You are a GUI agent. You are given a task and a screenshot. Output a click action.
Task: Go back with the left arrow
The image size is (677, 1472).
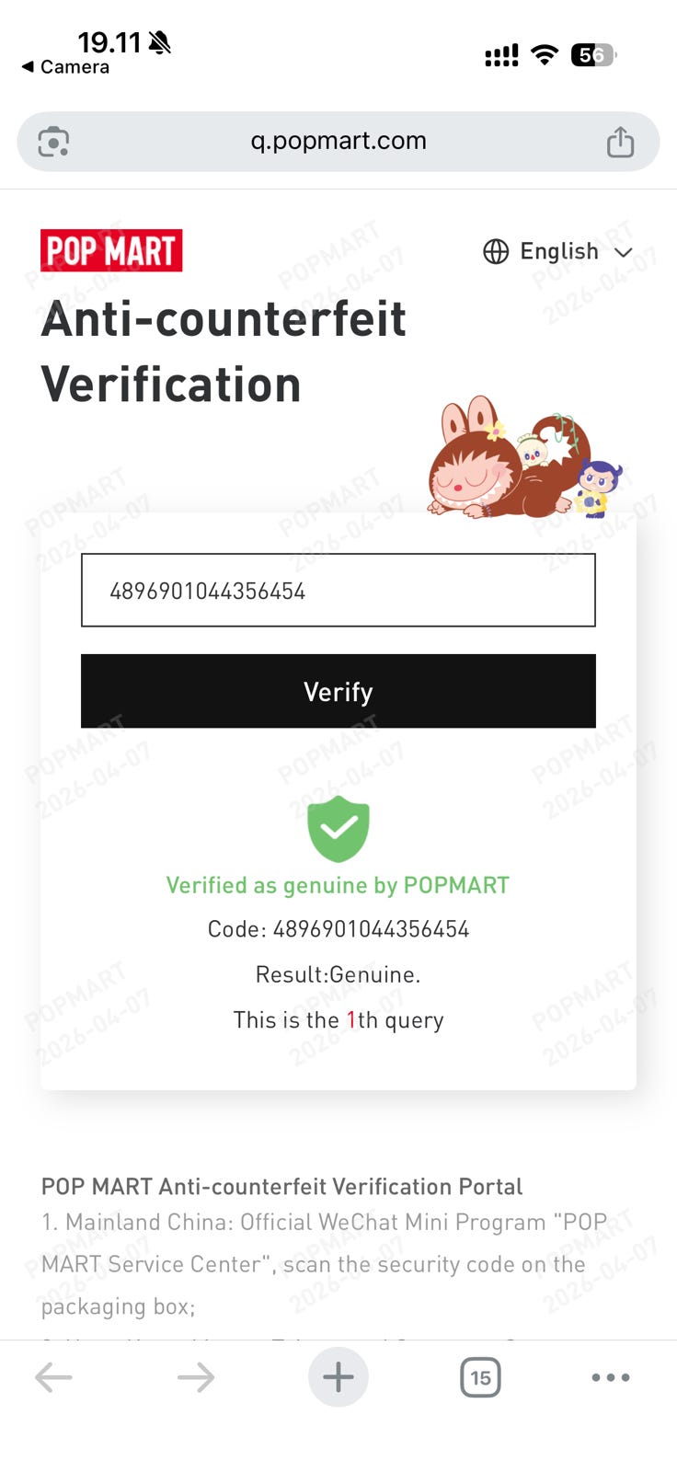coord(53,1377)
